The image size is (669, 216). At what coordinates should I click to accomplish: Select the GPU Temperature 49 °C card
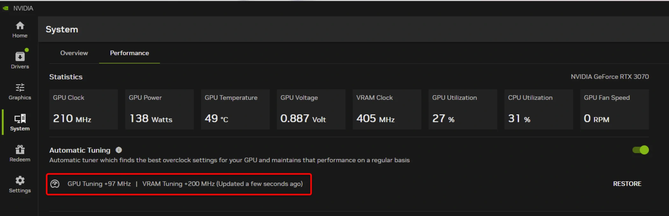[235, 109]
